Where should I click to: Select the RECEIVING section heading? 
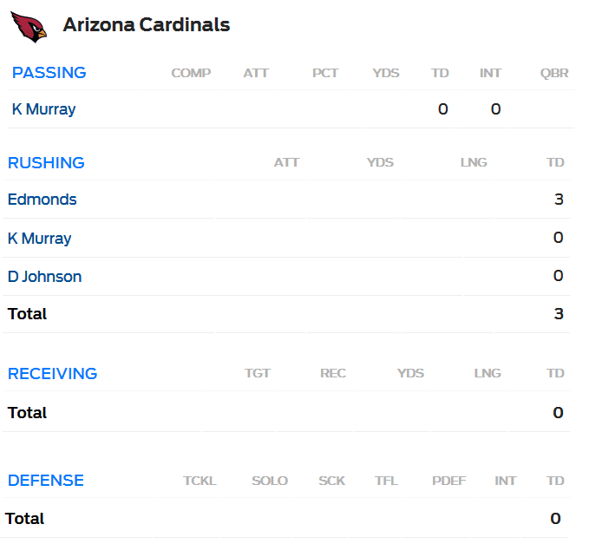pyautogui.click(x=53, y=374)
